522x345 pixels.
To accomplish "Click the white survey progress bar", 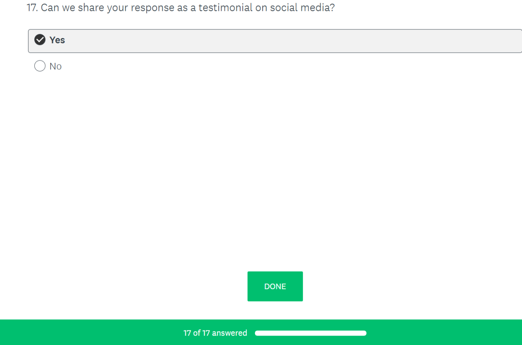I will coord(310,333).
